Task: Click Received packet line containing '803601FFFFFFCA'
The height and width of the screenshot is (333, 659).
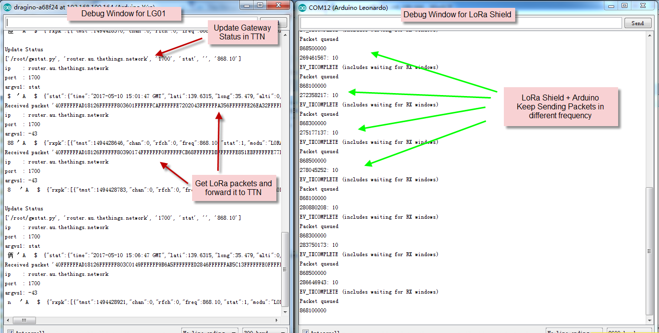Action: [x=143, y=105]
